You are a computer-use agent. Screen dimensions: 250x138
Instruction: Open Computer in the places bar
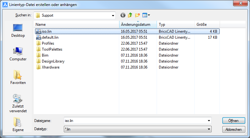[x=18, y=54]
